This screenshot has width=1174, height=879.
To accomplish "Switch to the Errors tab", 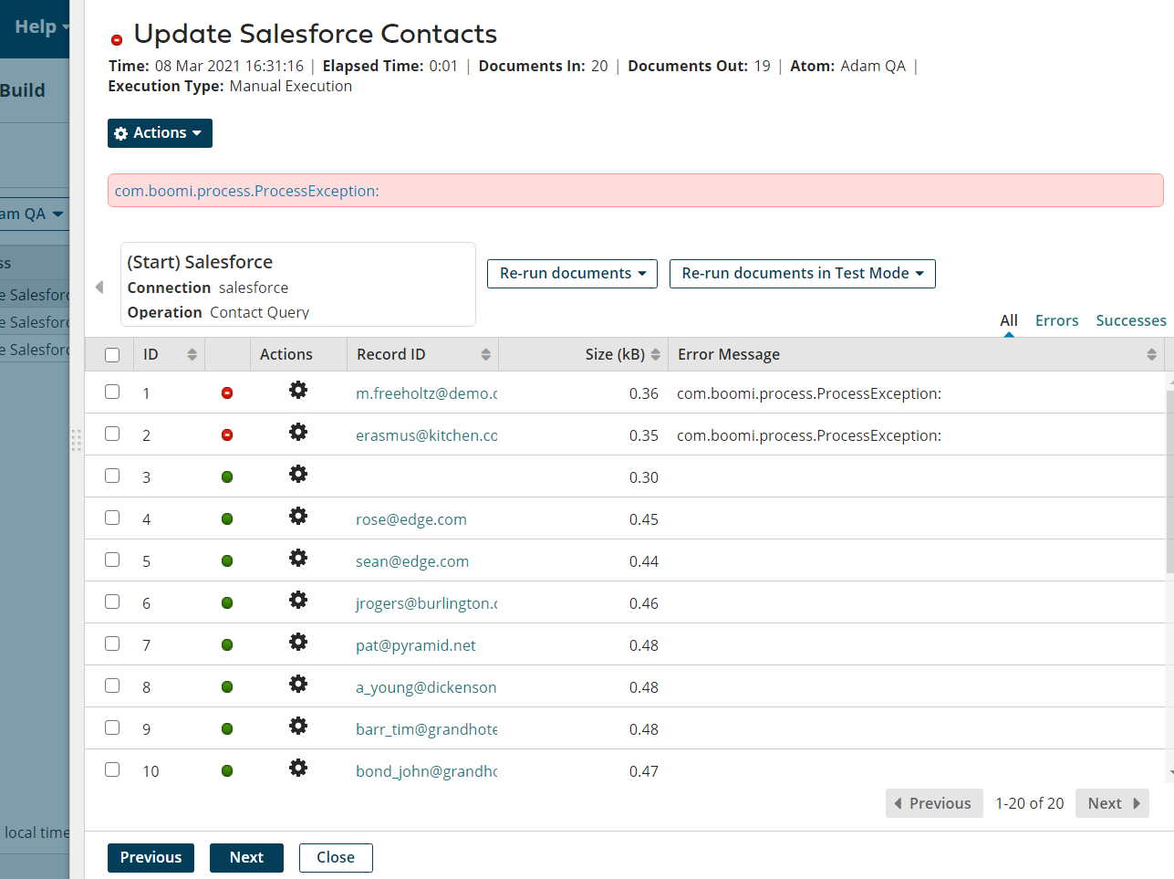I will (x=1057, y=320).
